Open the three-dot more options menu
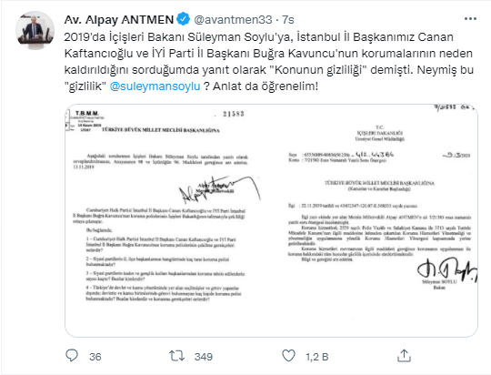 (470, 19)
